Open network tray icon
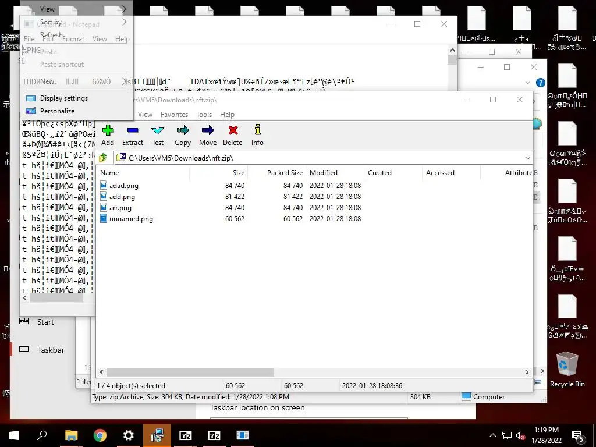596x447 pixels. (507, 435)
